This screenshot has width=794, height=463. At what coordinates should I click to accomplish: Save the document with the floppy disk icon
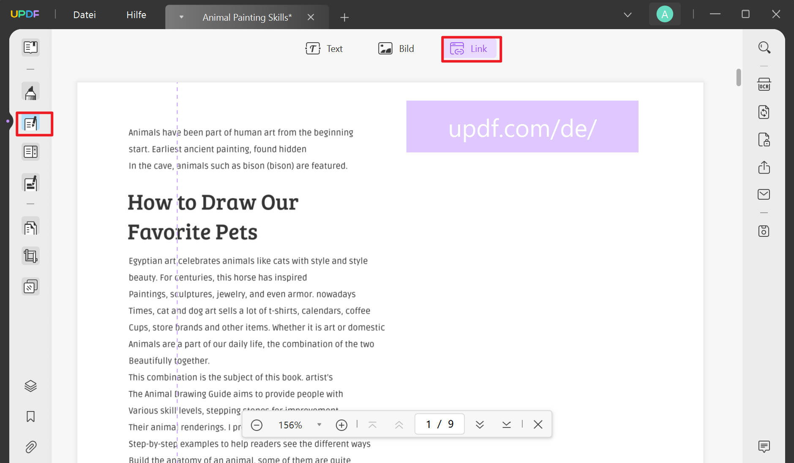(764, 231)
